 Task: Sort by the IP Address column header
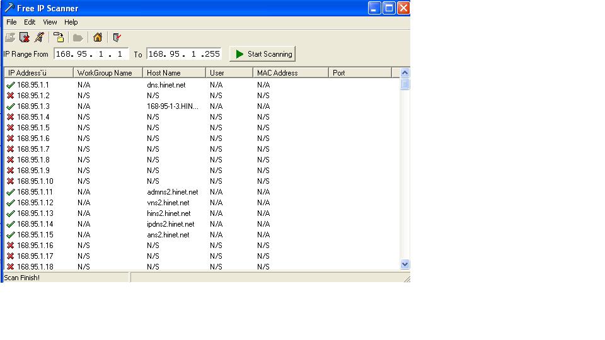tap(38, 73)
